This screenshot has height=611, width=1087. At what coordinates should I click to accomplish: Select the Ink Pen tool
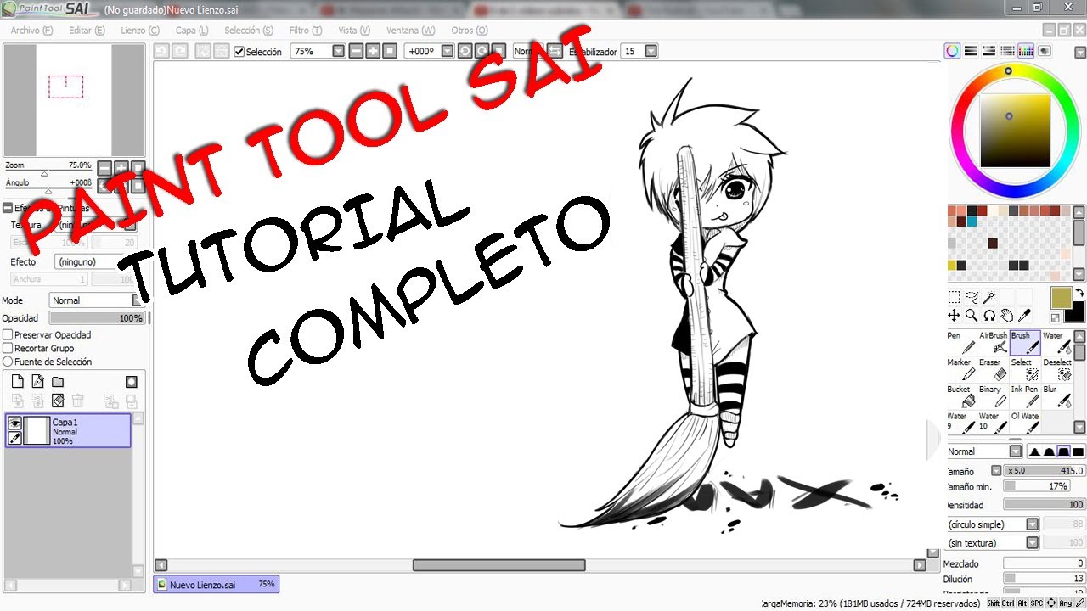click(1025, 397)
